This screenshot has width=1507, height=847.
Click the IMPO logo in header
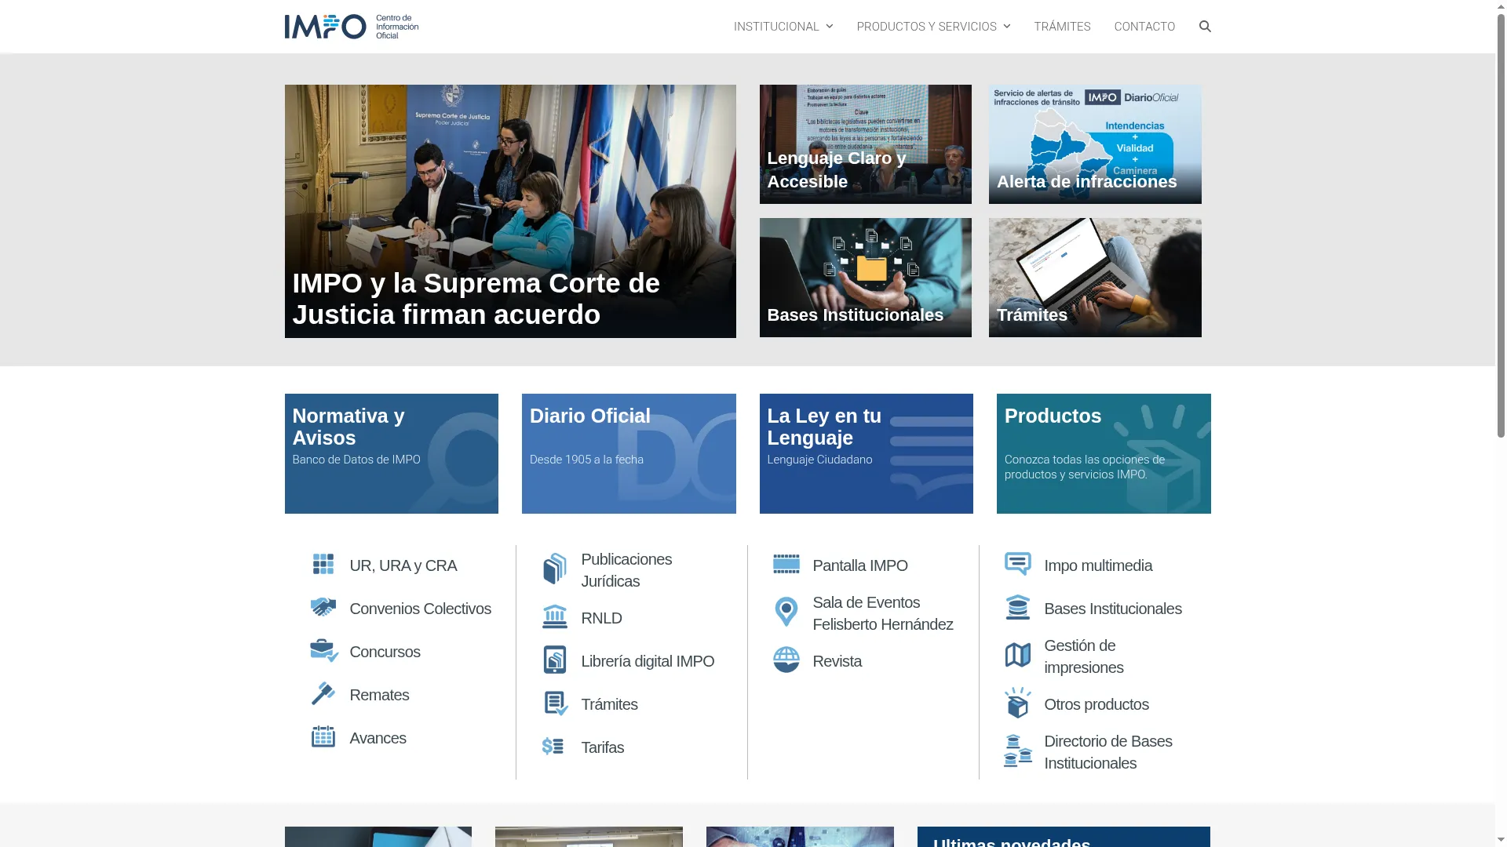(351, 27)
